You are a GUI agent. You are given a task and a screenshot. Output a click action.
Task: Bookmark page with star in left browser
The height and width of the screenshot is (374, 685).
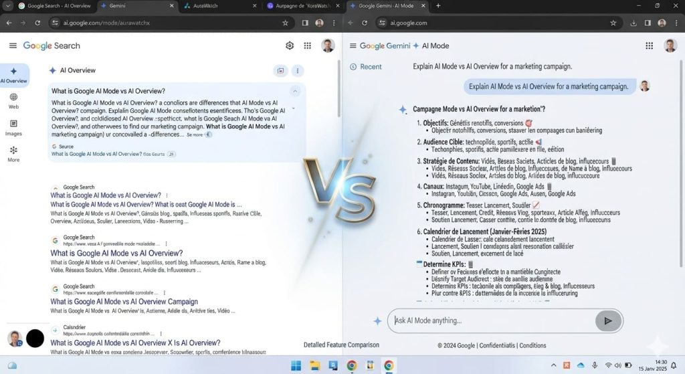coord(285,23)
